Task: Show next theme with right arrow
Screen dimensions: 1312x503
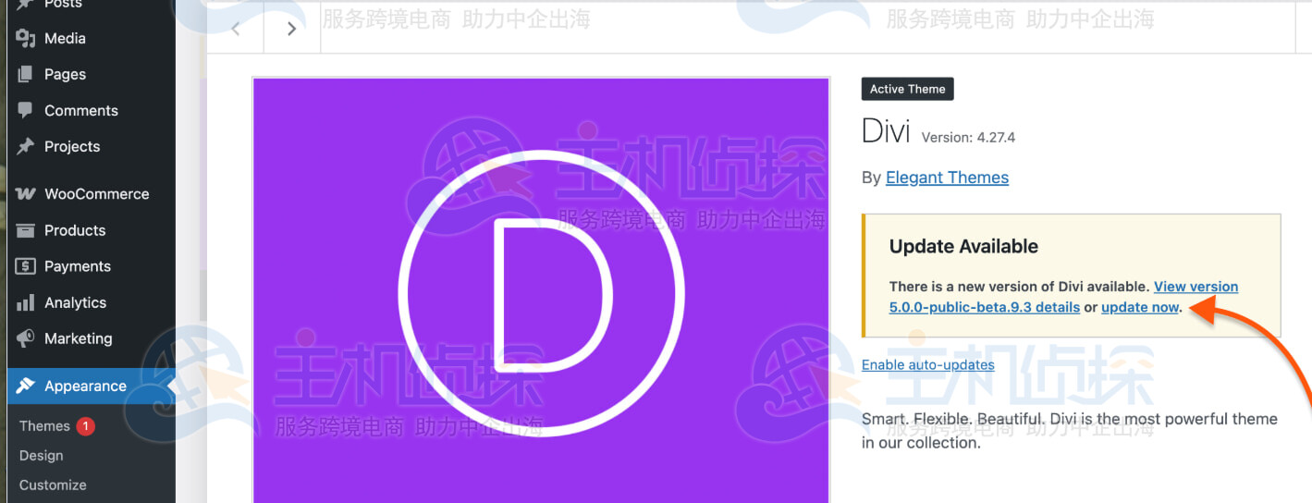Action: coord(292,29)
